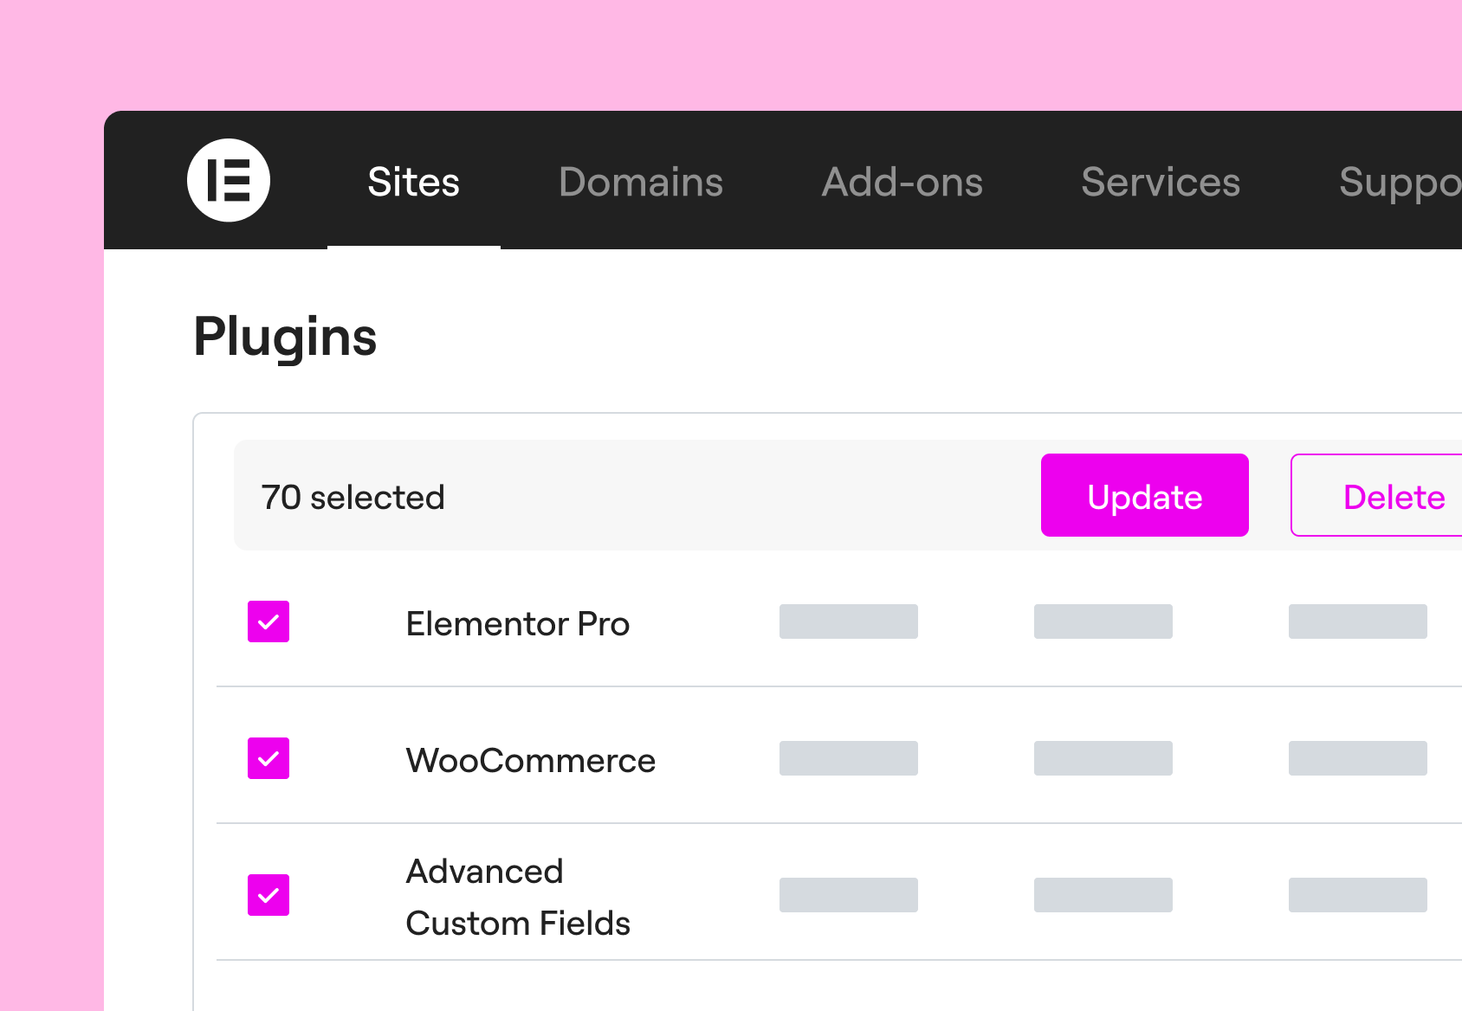
Task: Click first placeholder in Elementor Pro row
Action: [x=849, y=621]
